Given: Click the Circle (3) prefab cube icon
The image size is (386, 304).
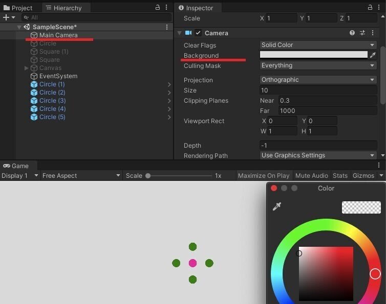Looking at the screenshot, I should (34, 101).
